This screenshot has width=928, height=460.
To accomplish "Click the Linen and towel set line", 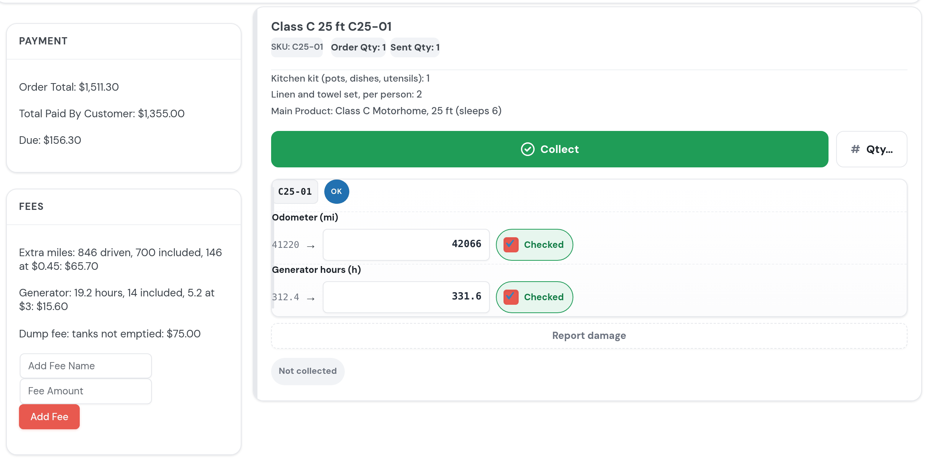I will [x=346, y=95].
